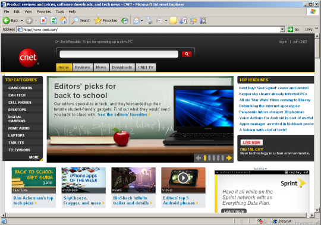Click the Mail envelope toolbar icon
The image size is (321, 225).
click(x=137, y=20)
